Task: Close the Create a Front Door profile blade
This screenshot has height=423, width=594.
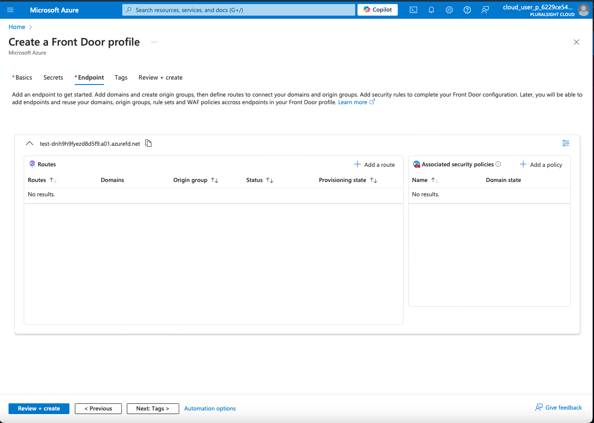Action: click(577, 42)
